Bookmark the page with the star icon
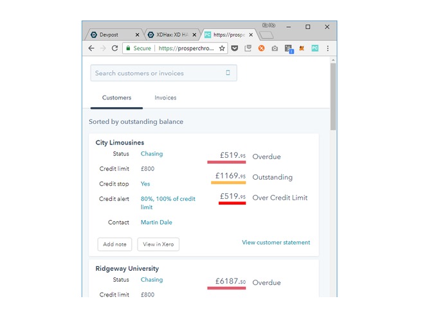The width and height of the screenshot is (447, 317). (x=222, y=48)
